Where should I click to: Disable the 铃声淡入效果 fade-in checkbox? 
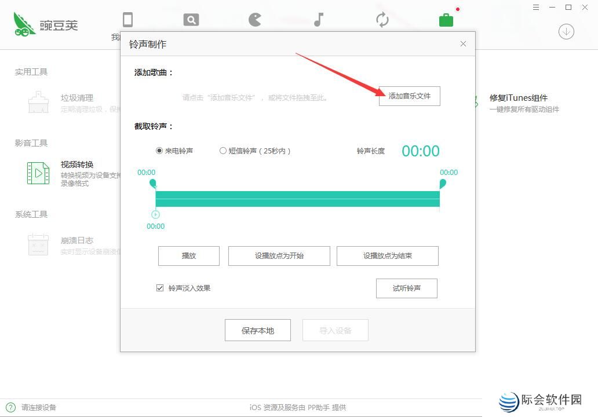pyautogui.click(x=160, y=288)
